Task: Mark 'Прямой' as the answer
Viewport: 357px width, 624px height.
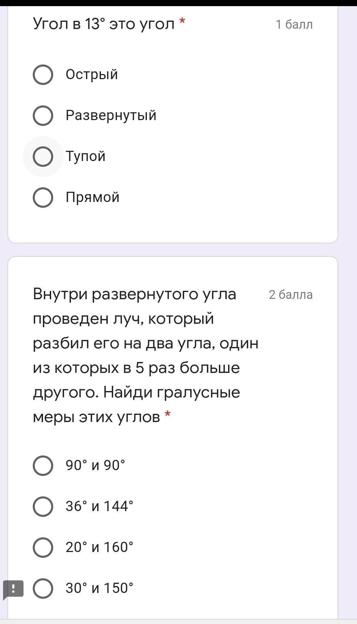Action: pyautogui.click(x=43, y=198)
